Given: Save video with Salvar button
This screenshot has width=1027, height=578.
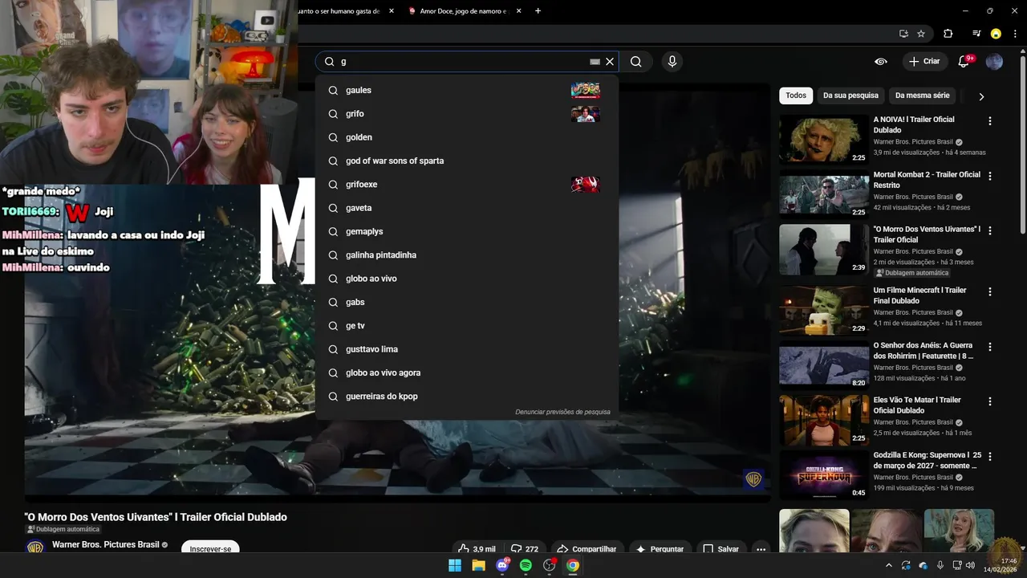Looking at the screenshot, I should point(721,549).
